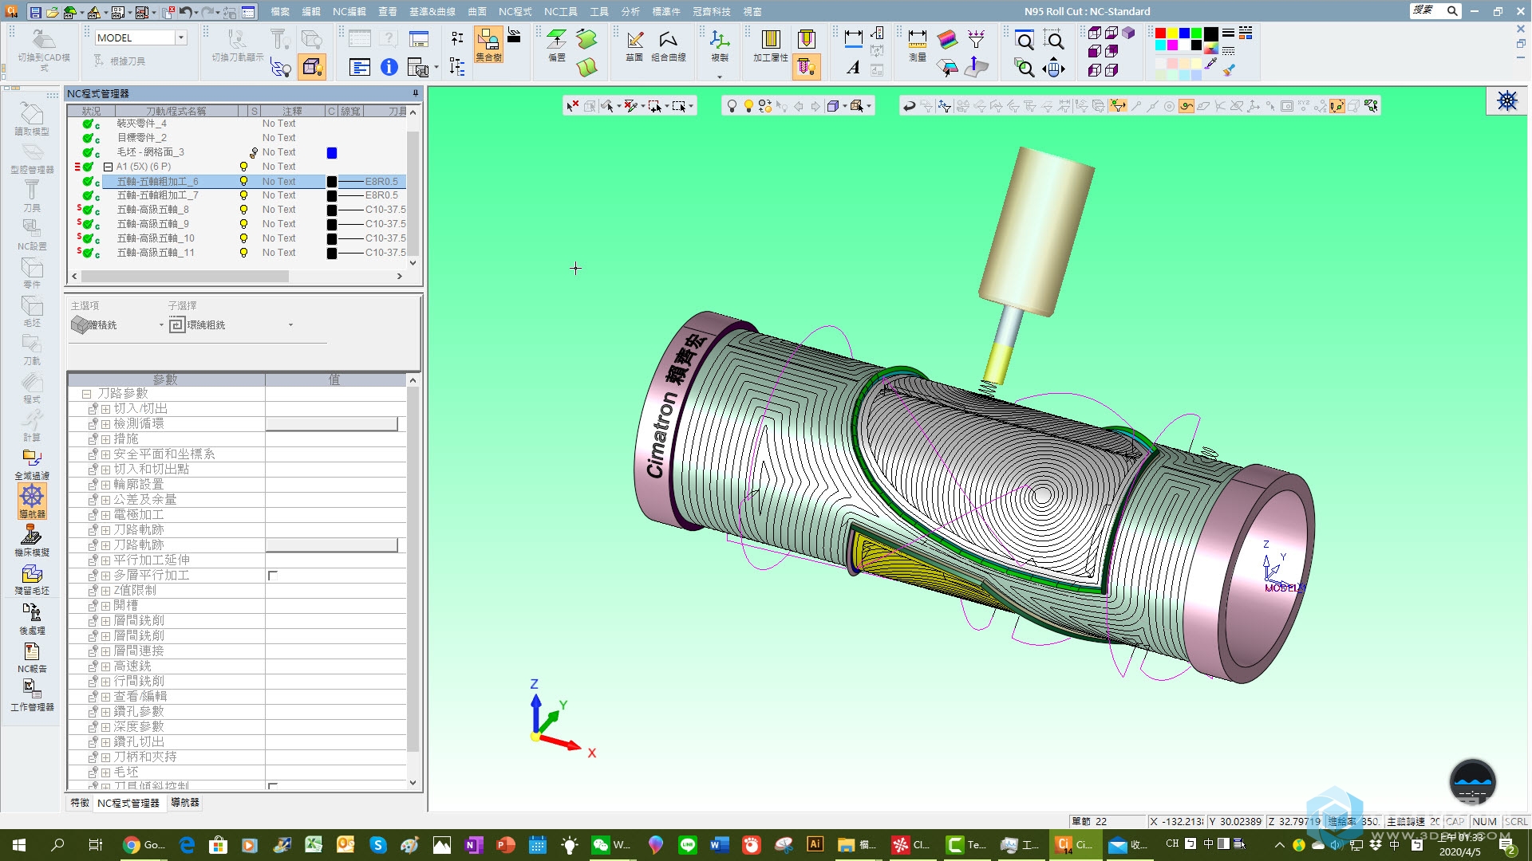The image size is (1532, 861).
Task: Expand the 公差及余量 parameters group
Action: pos(106,499)
